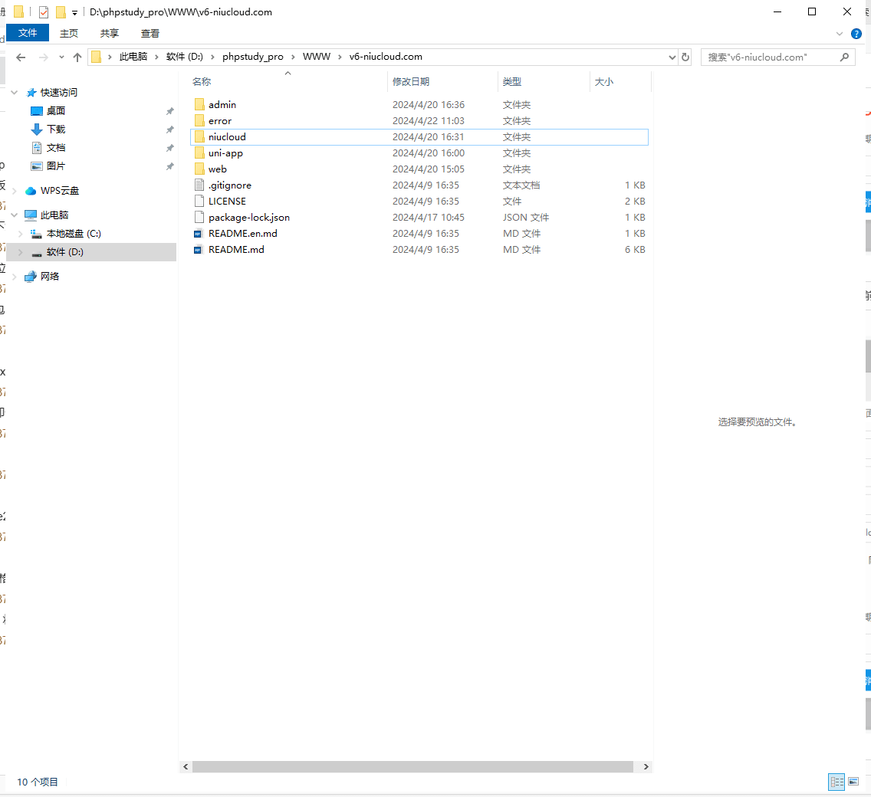Click phpstudy_pro in the breadcrumb

coord(253,57)
